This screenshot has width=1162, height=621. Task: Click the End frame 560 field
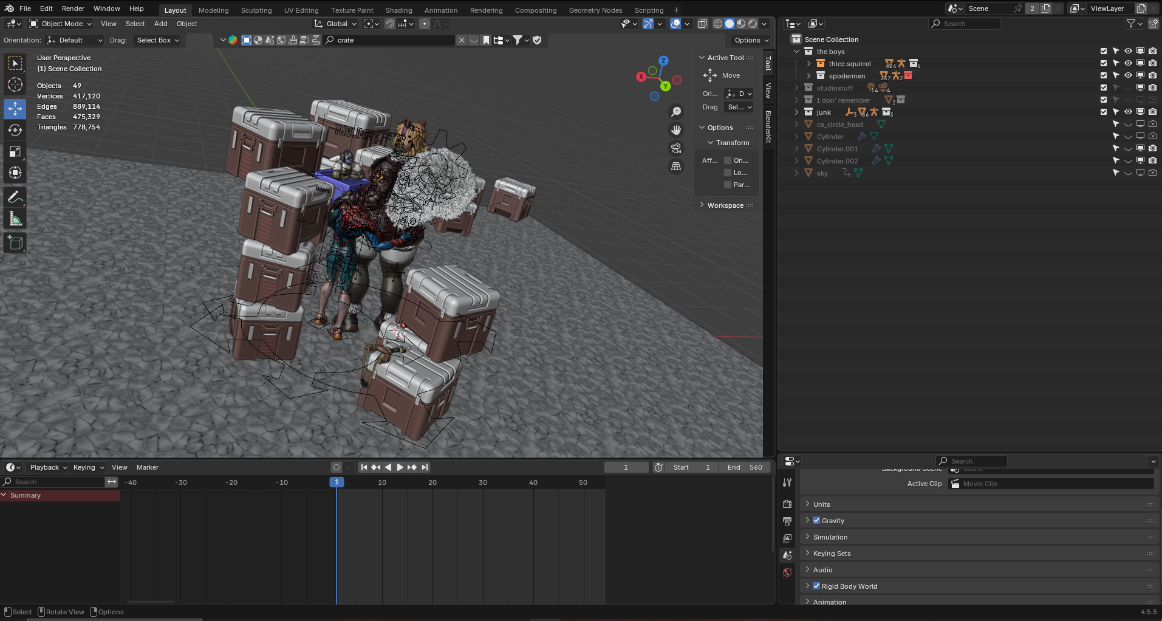pyautogui.click(x=745, y=467)
